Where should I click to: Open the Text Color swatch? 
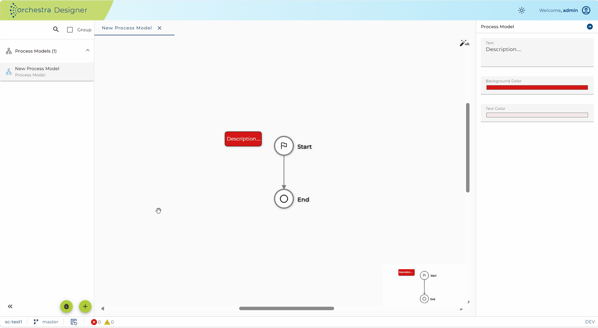pos(537,115)
